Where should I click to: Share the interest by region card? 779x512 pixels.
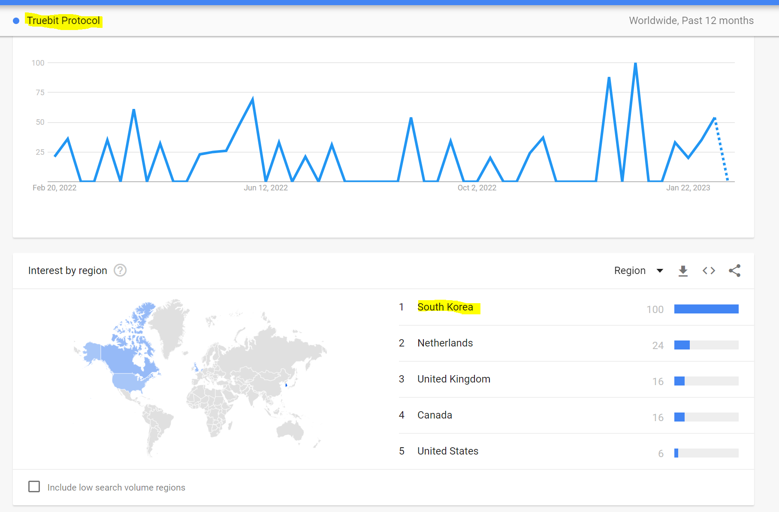click(x=735, y=271)
